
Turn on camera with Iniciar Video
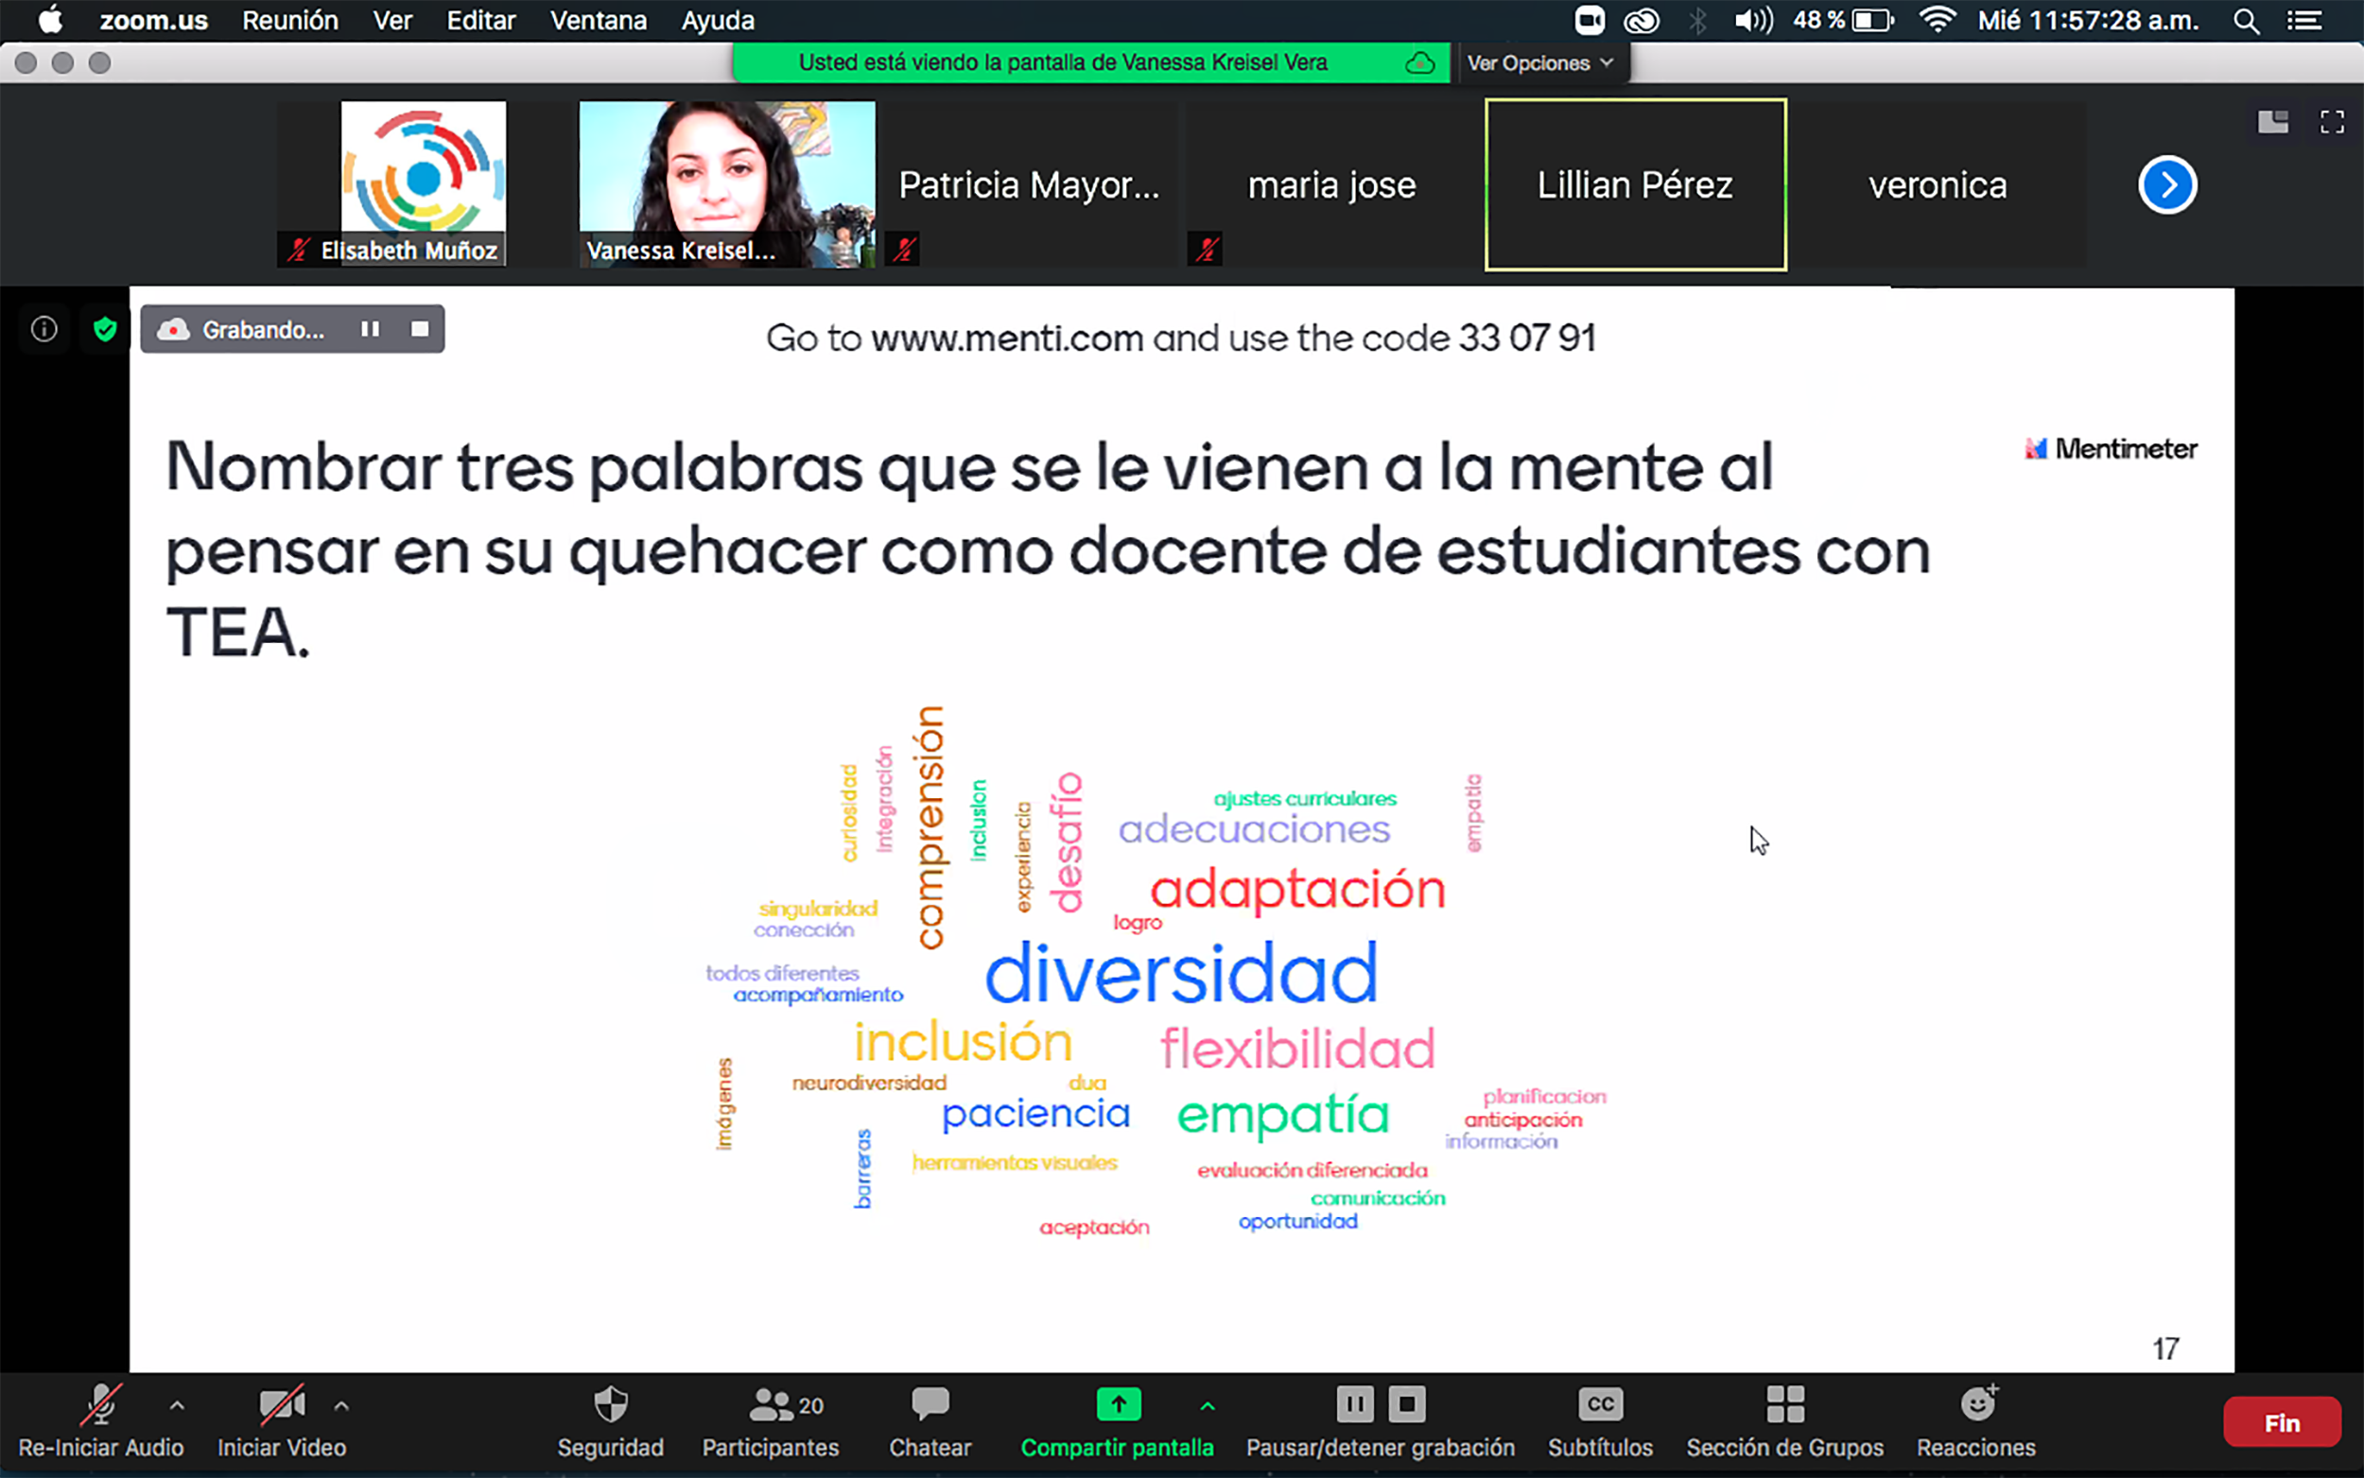click(282, 1406)
